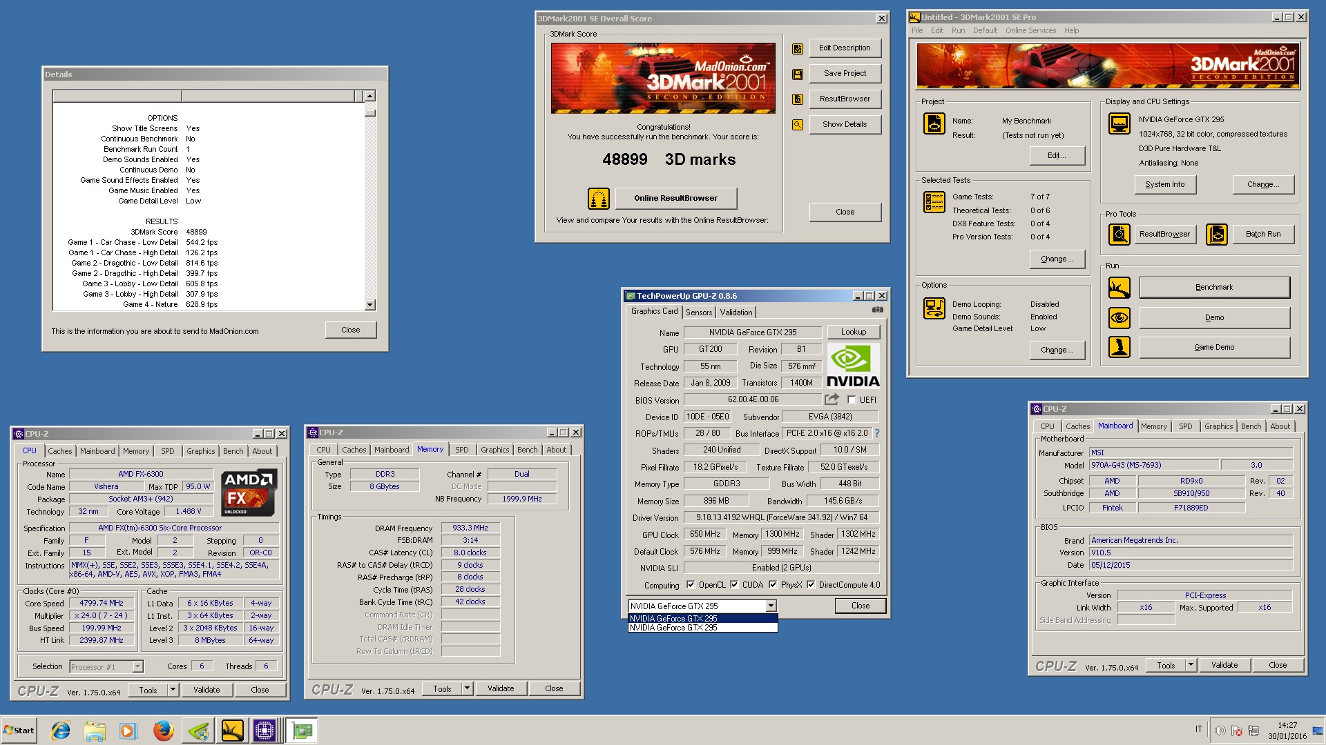This screenshot has height=745, width=1326.
Task: Open Tools dropdown arrow in Mainboard tab window
Action: (1191, 665)
